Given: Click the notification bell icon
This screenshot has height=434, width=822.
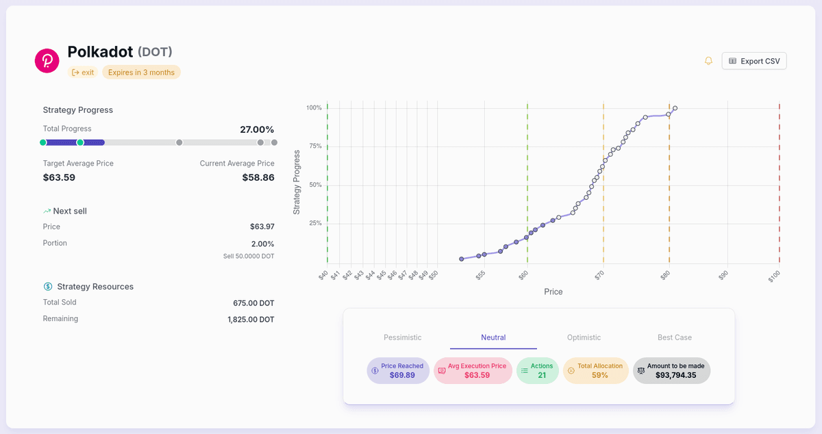Looking at the screenshot, I should [x=709, y=61].
